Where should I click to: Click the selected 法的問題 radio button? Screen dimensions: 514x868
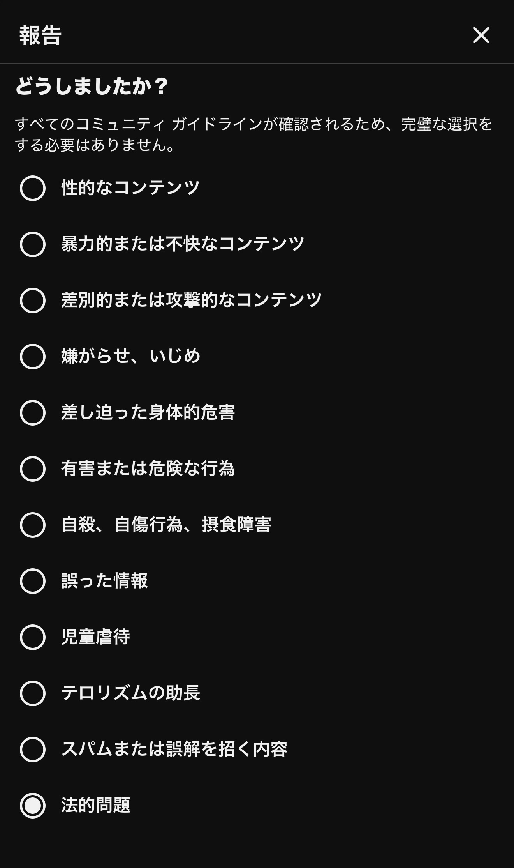coord(33,806)
